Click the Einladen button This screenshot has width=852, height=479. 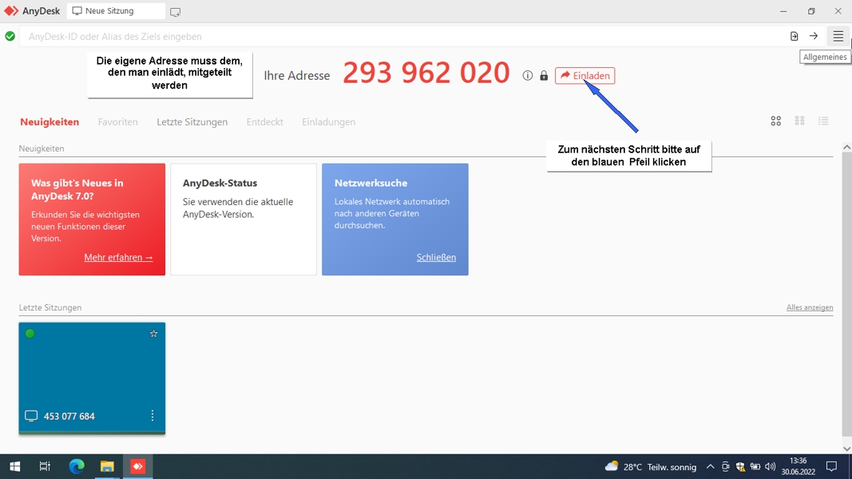click(x=585, y=76)
